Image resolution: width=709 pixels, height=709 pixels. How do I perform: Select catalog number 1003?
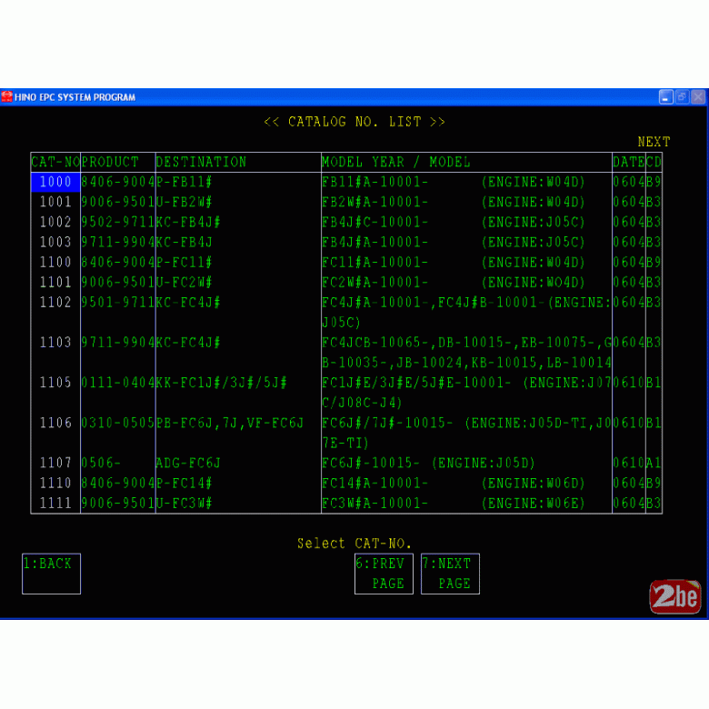[55, 242]
